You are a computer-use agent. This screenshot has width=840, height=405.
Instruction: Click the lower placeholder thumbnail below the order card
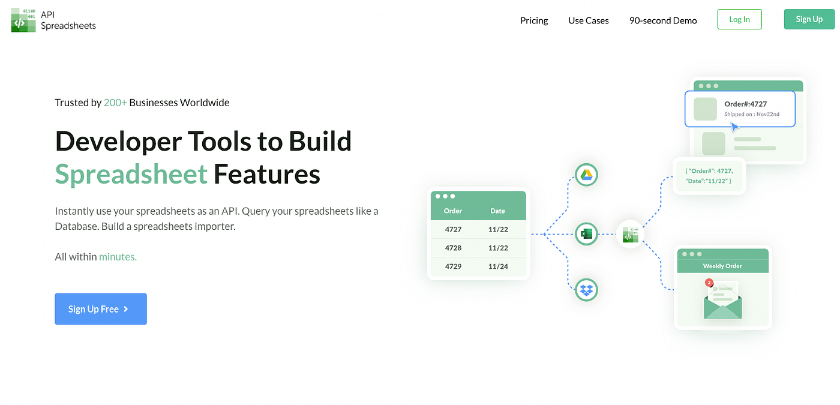[713, 144]
